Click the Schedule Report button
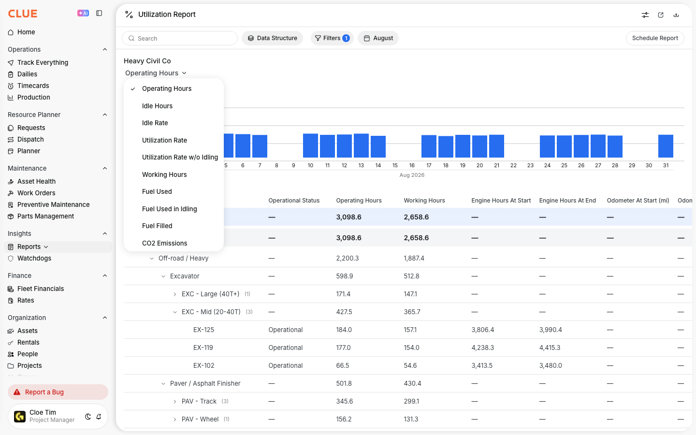Image resolution: width=696 pixels, height=435 pixels. (655, 38)
